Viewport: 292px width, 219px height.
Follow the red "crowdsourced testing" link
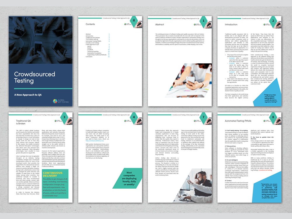(x=265, y=170)
